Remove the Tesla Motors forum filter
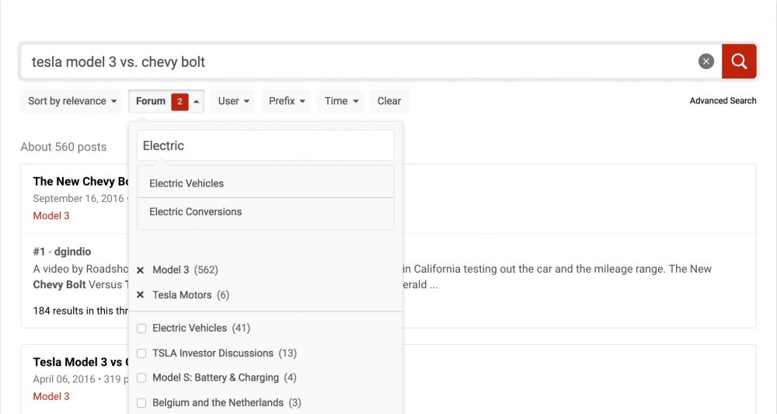 pos(140,295)
